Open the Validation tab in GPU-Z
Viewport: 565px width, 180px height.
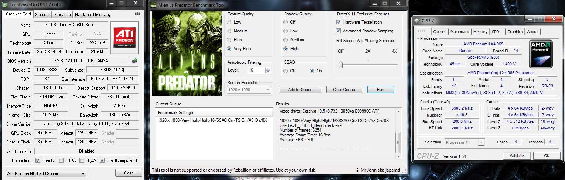pyautogui.click(x=62, y=15)
